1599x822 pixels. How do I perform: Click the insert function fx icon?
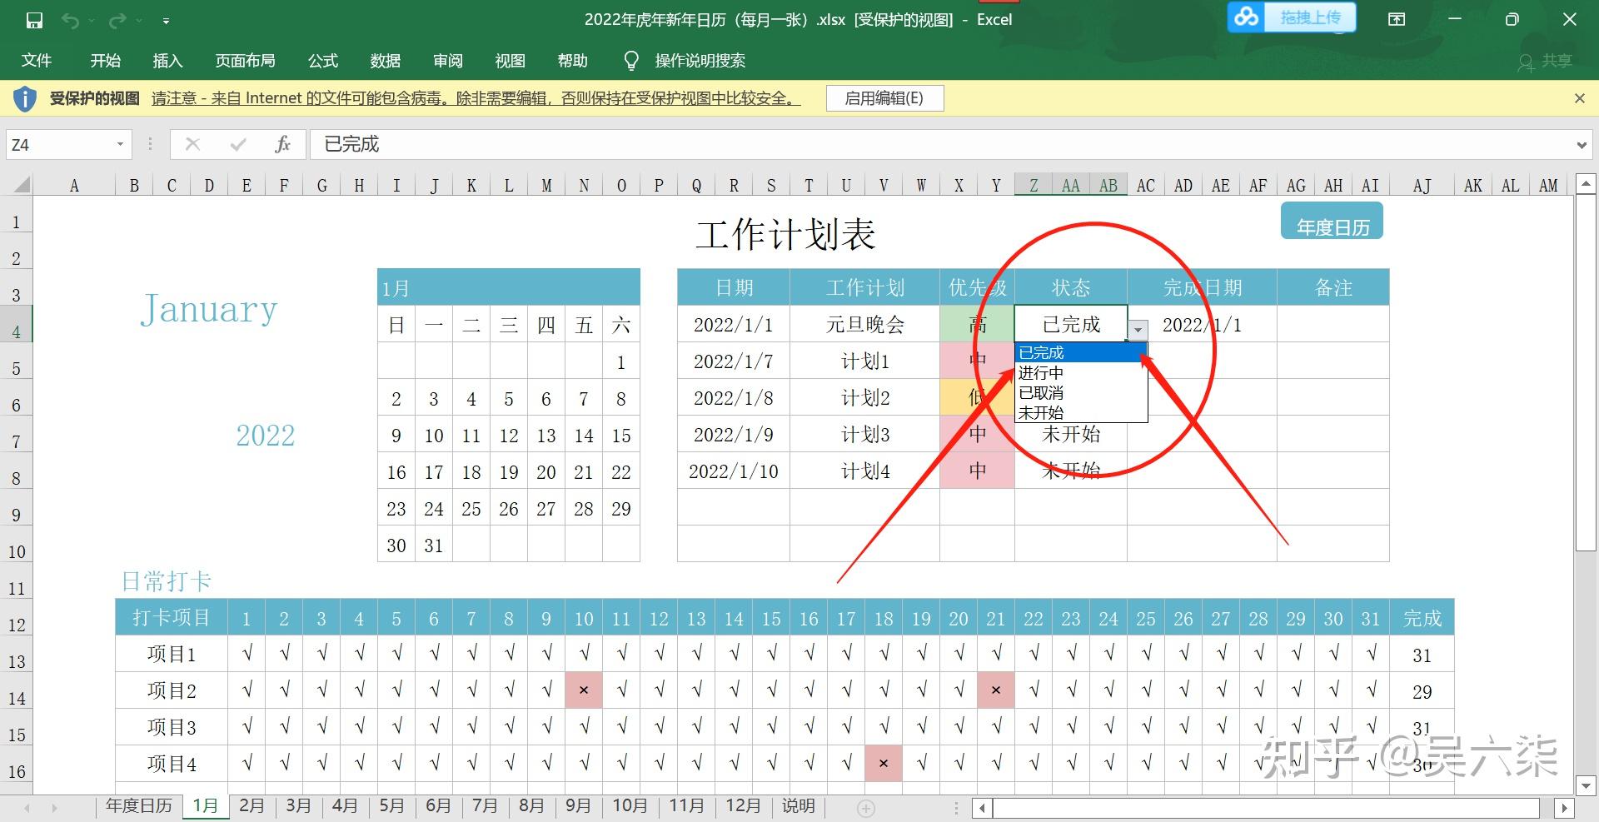pyautogui.click(x=282, y=144)
